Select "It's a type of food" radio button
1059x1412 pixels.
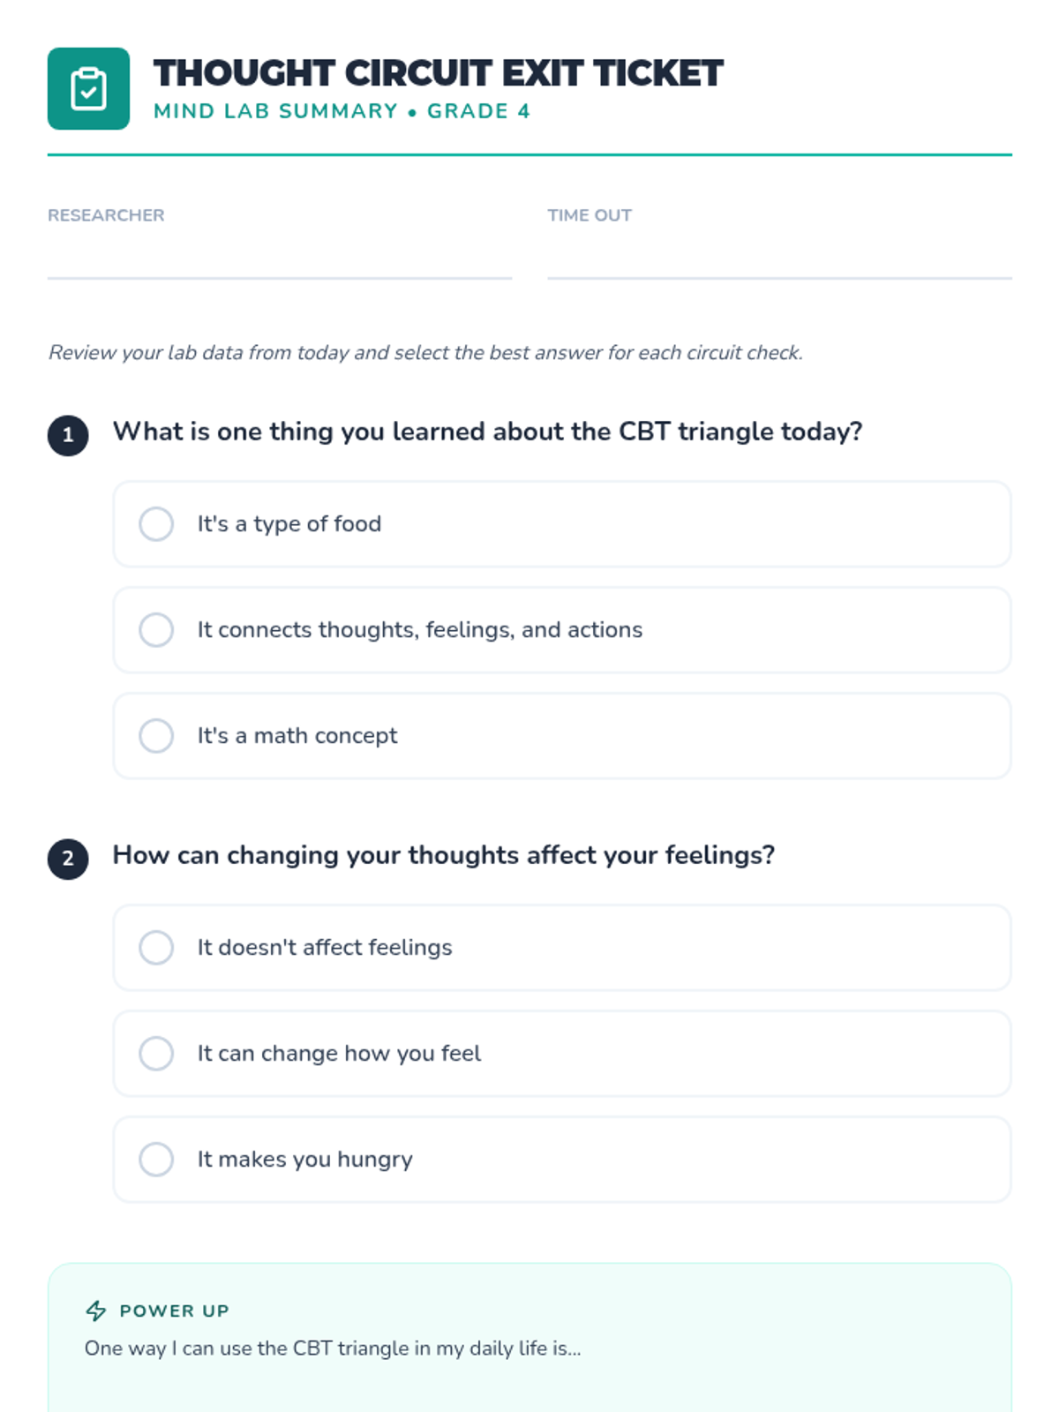point(156,524)
